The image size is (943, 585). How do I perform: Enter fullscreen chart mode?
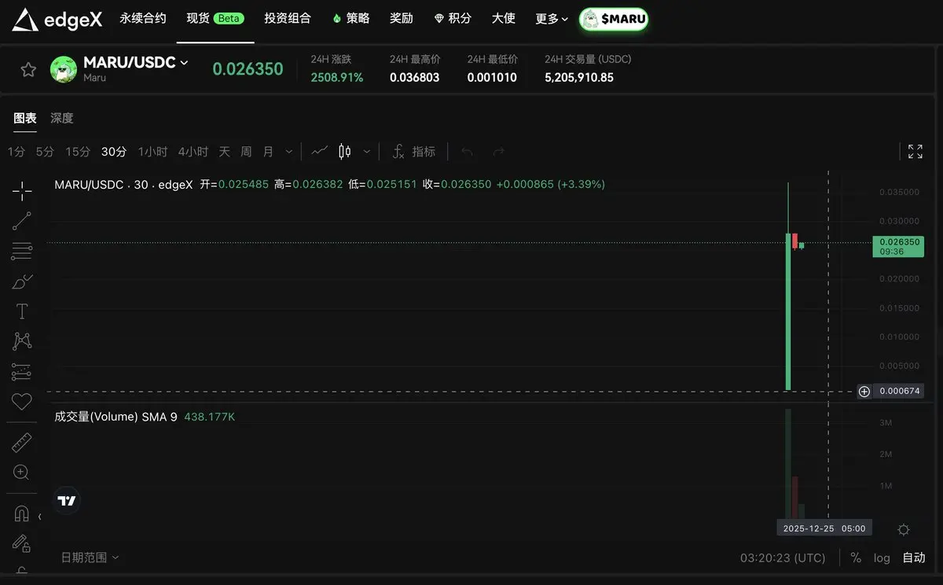[915, 152]
